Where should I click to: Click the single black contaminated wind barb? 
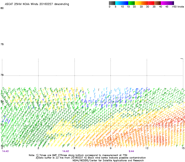tap(99, 90)
